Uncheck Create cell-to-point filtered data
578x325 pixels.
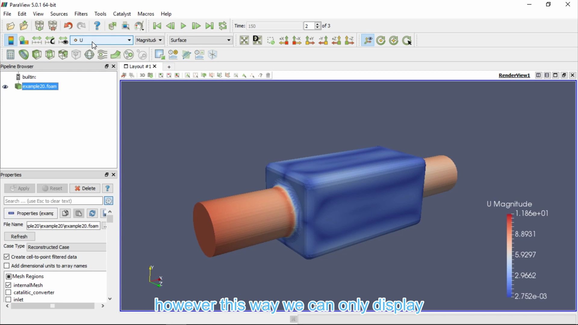click(x=7, y=257)
